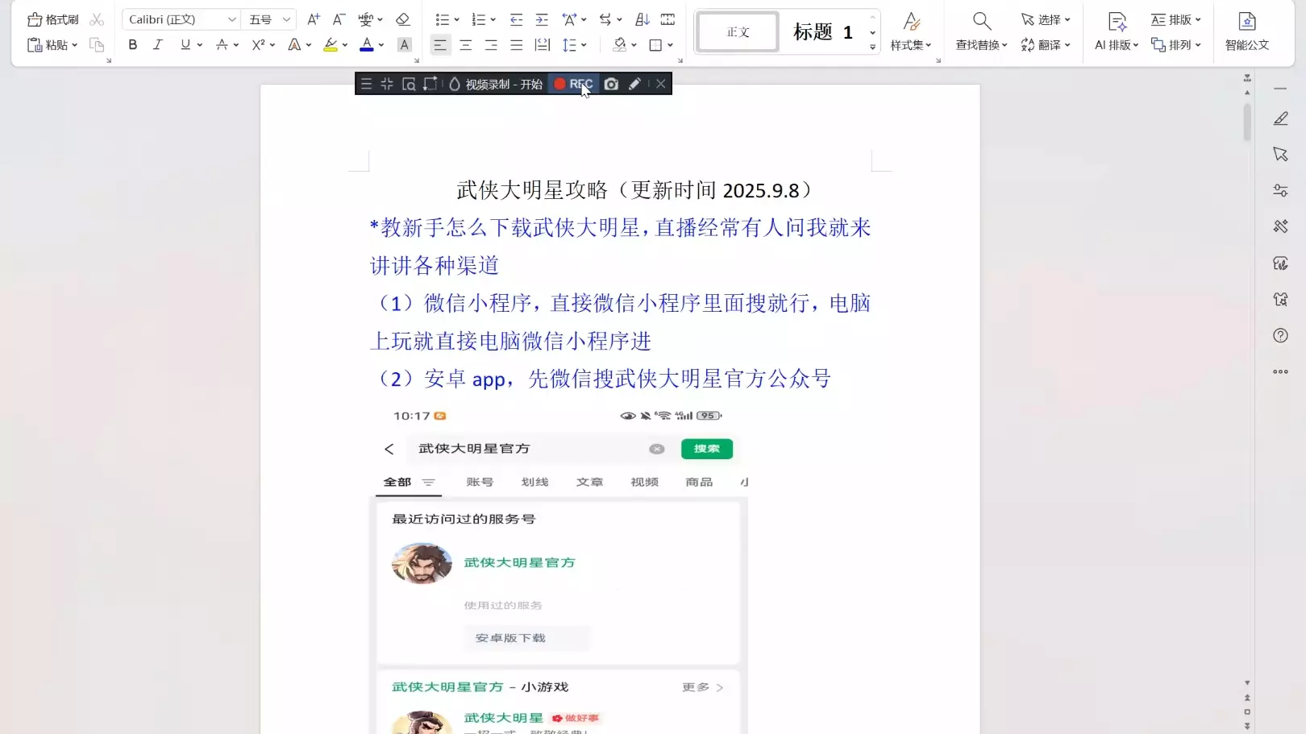
Task: Click the recorder region zoom (magnifier) icon
Action: pos(409,84)
